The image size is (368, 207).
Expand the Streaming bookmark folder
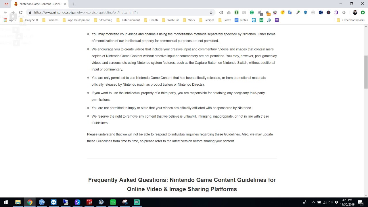coord(103,20)
